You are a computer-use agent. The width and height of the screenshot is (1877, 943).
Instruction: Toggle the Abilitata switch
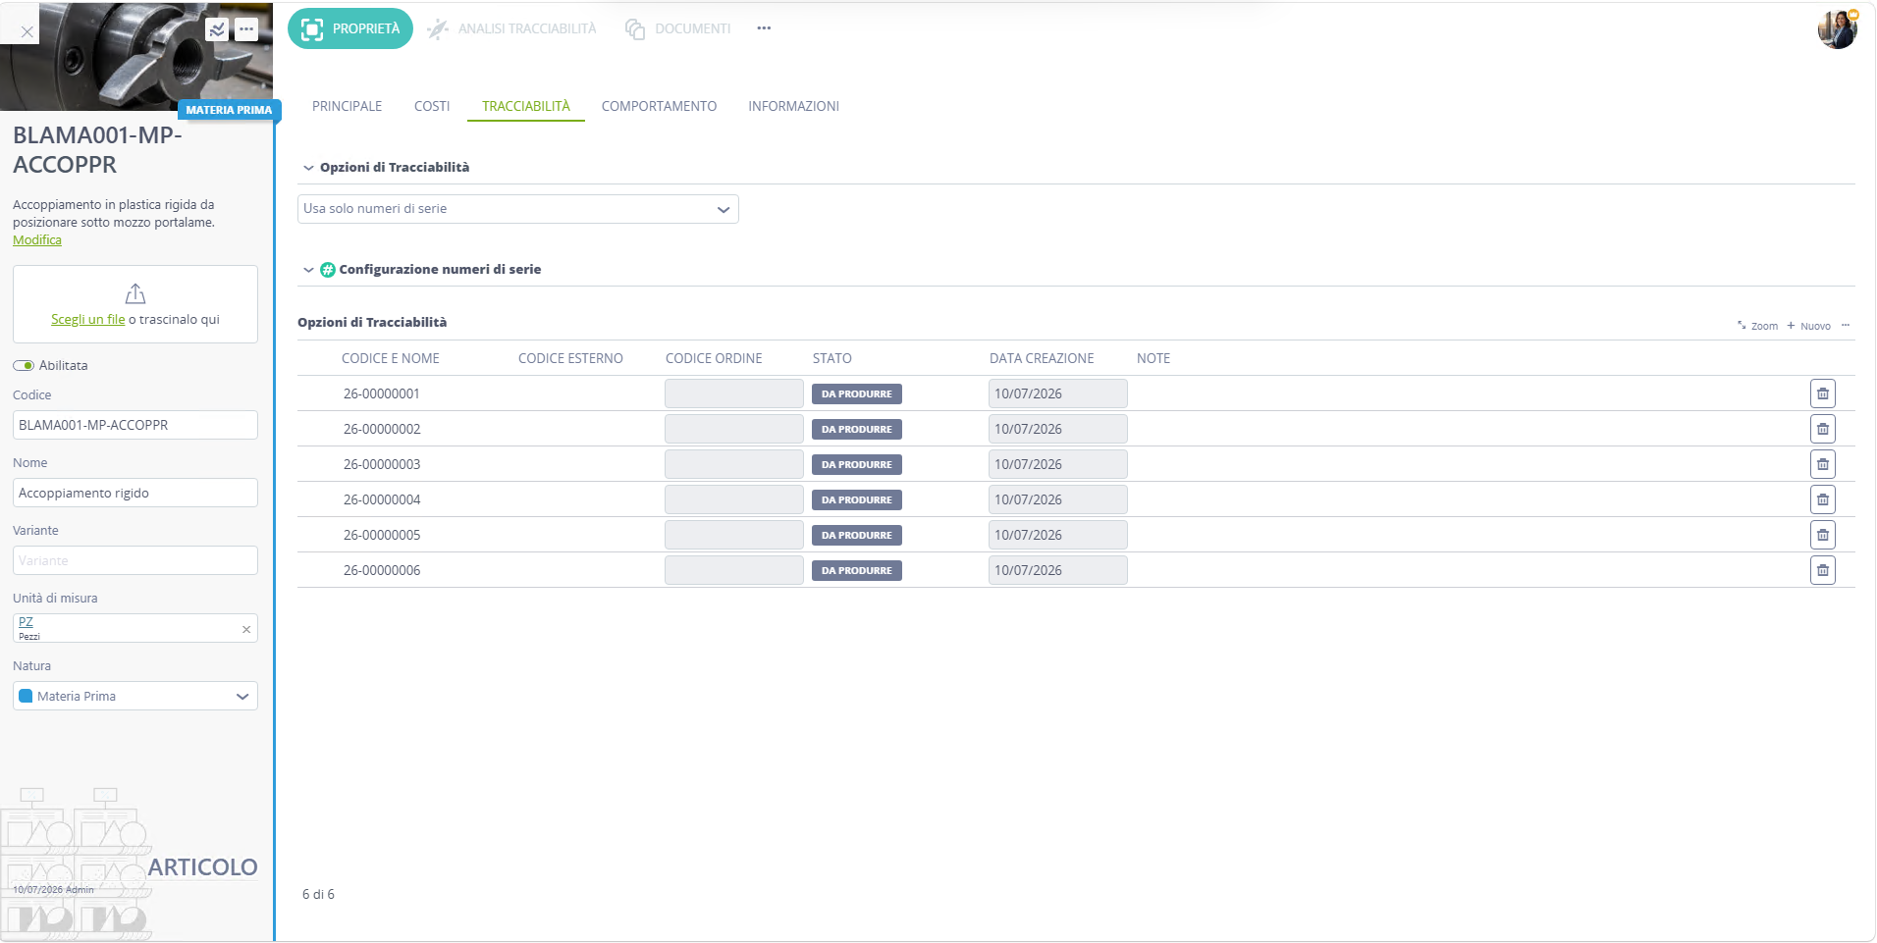[24, 365]
